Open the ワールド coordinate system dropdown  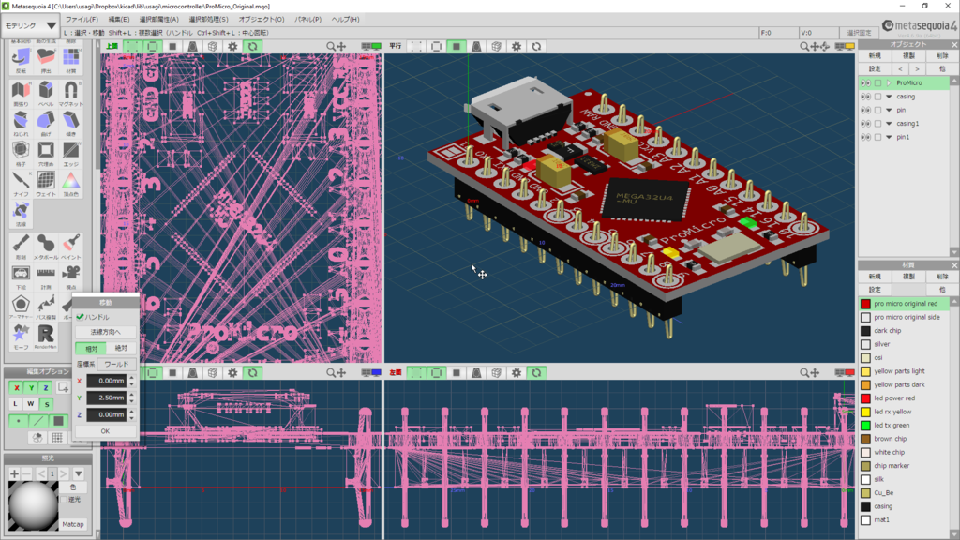click(116, 365)
